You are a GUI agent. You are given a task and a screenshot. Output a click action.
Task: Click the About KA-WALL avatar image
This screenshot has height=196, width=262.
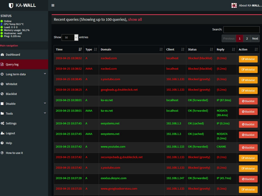(x=234, y=6)
